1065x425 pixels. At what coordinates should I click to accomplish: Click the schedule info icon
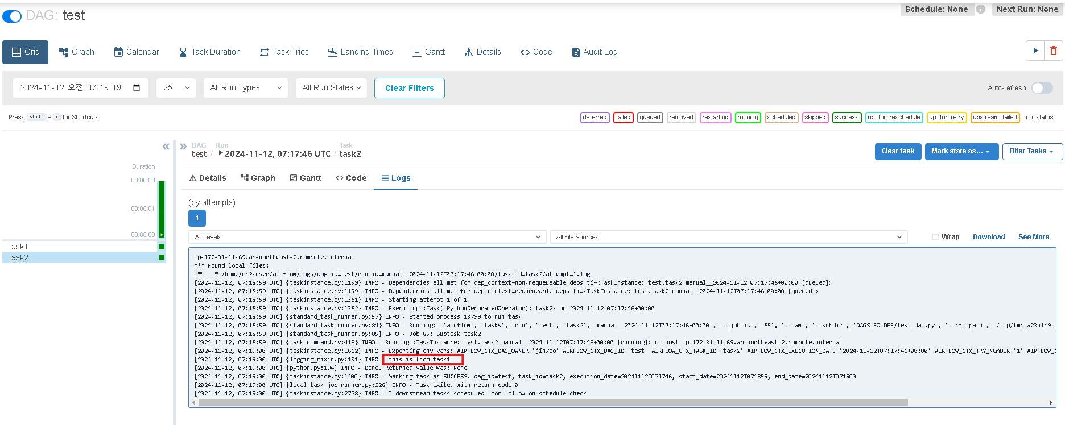point(981,9)
